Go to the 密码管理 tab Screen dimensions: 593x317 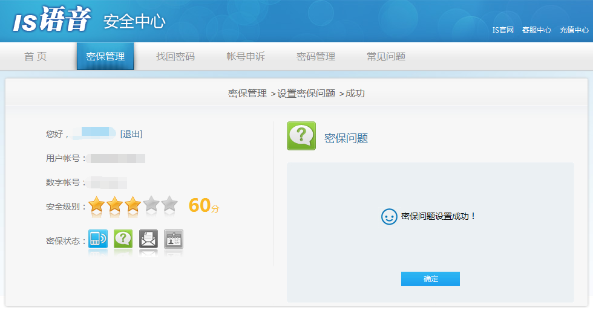(316, 57)
